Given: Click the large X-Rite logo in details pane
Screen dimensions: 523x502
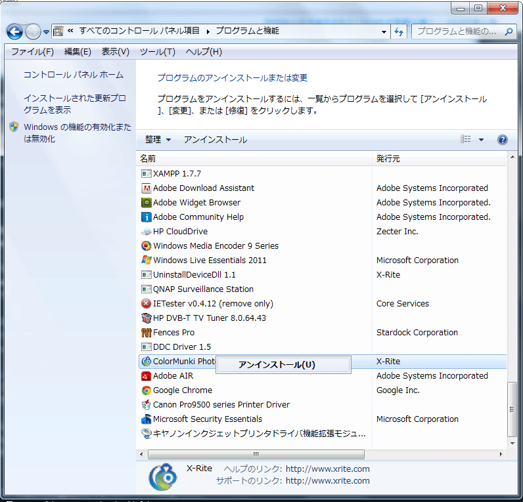Looking at the screenshot, I should [163, 477].
